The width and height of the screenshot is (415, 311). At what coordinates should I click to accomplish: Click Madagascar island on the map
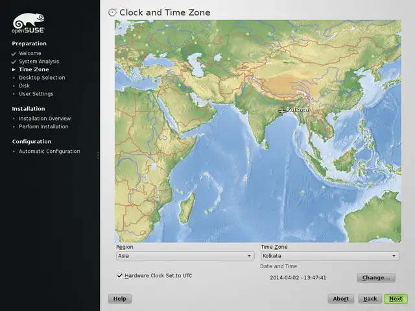[187, 208]
